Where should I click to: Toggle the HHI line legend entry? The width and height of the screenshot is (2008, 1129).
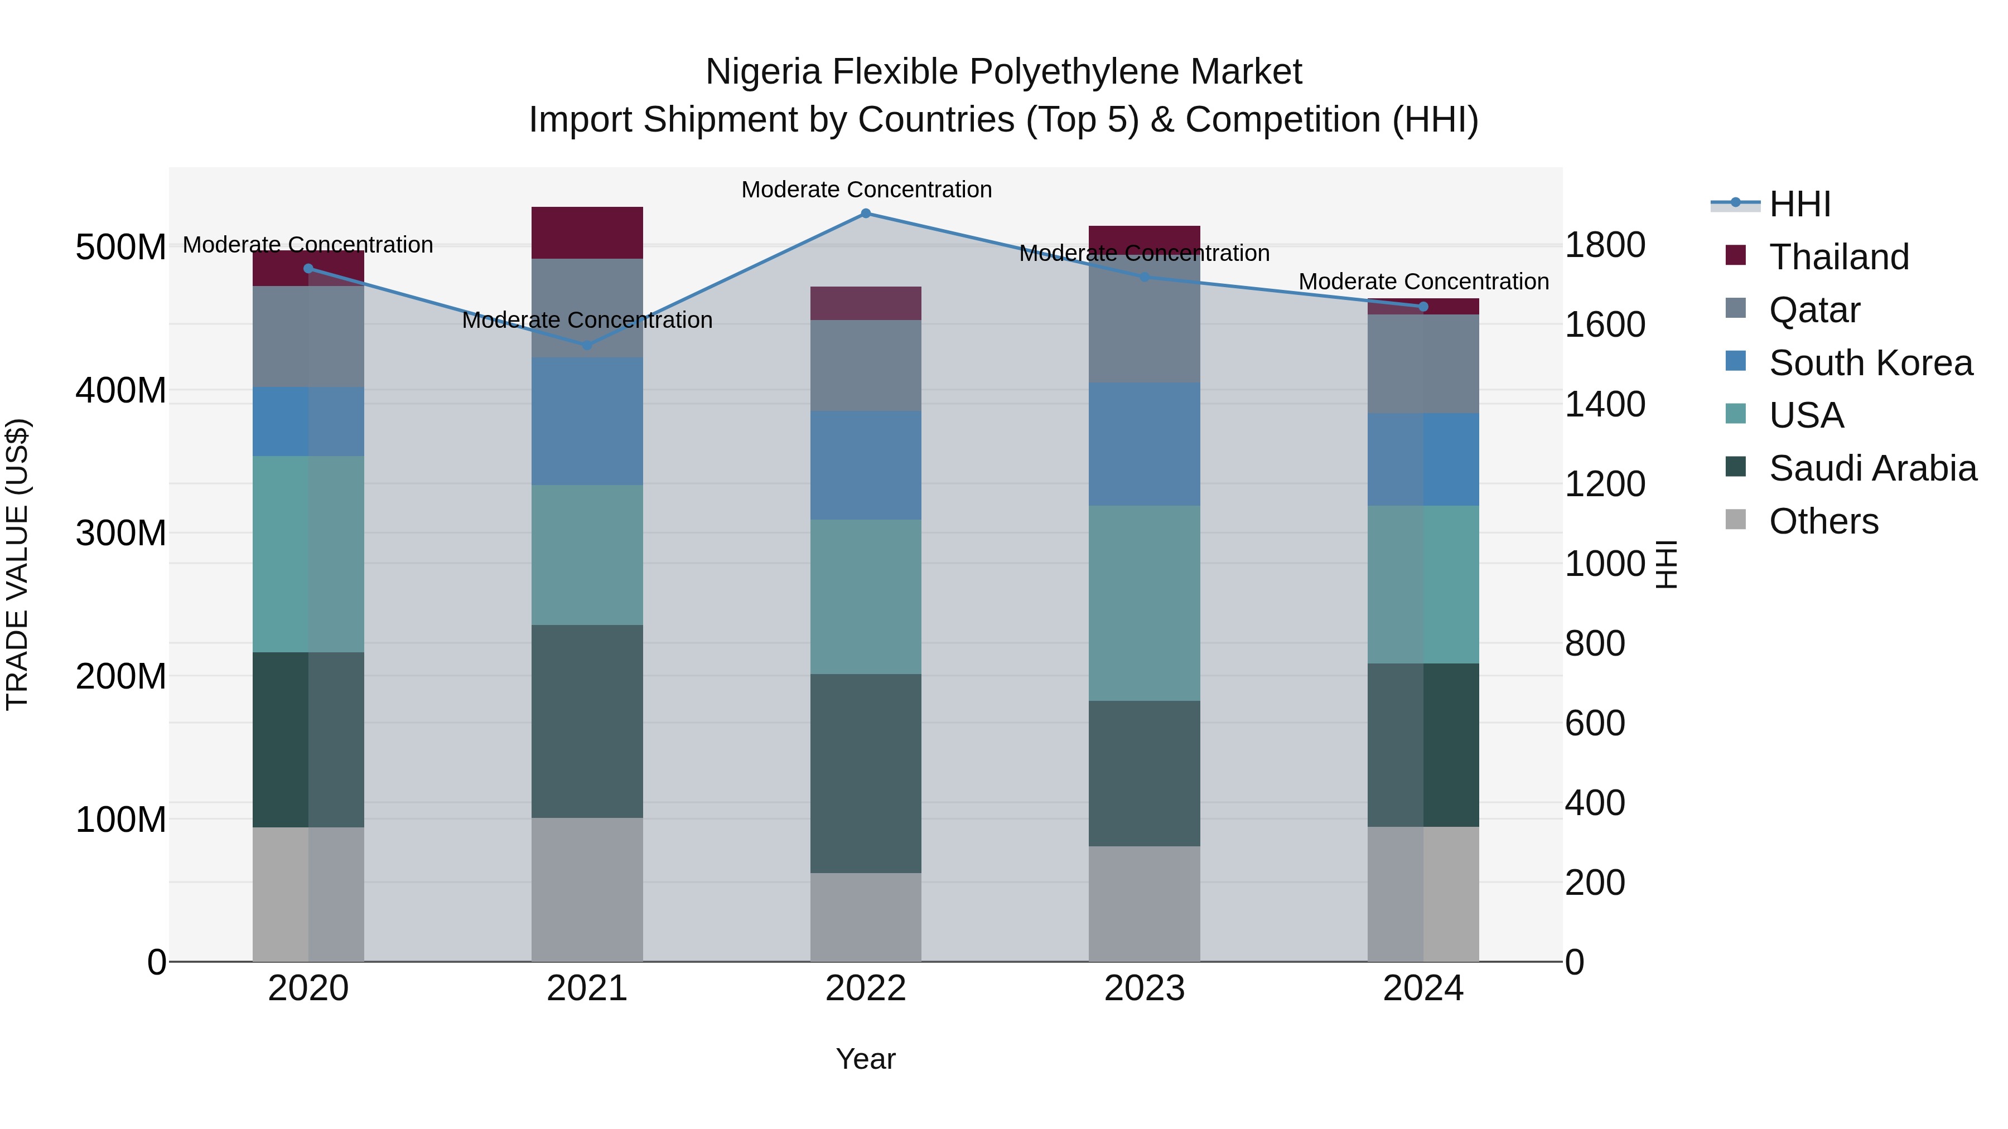(1771, 204)
